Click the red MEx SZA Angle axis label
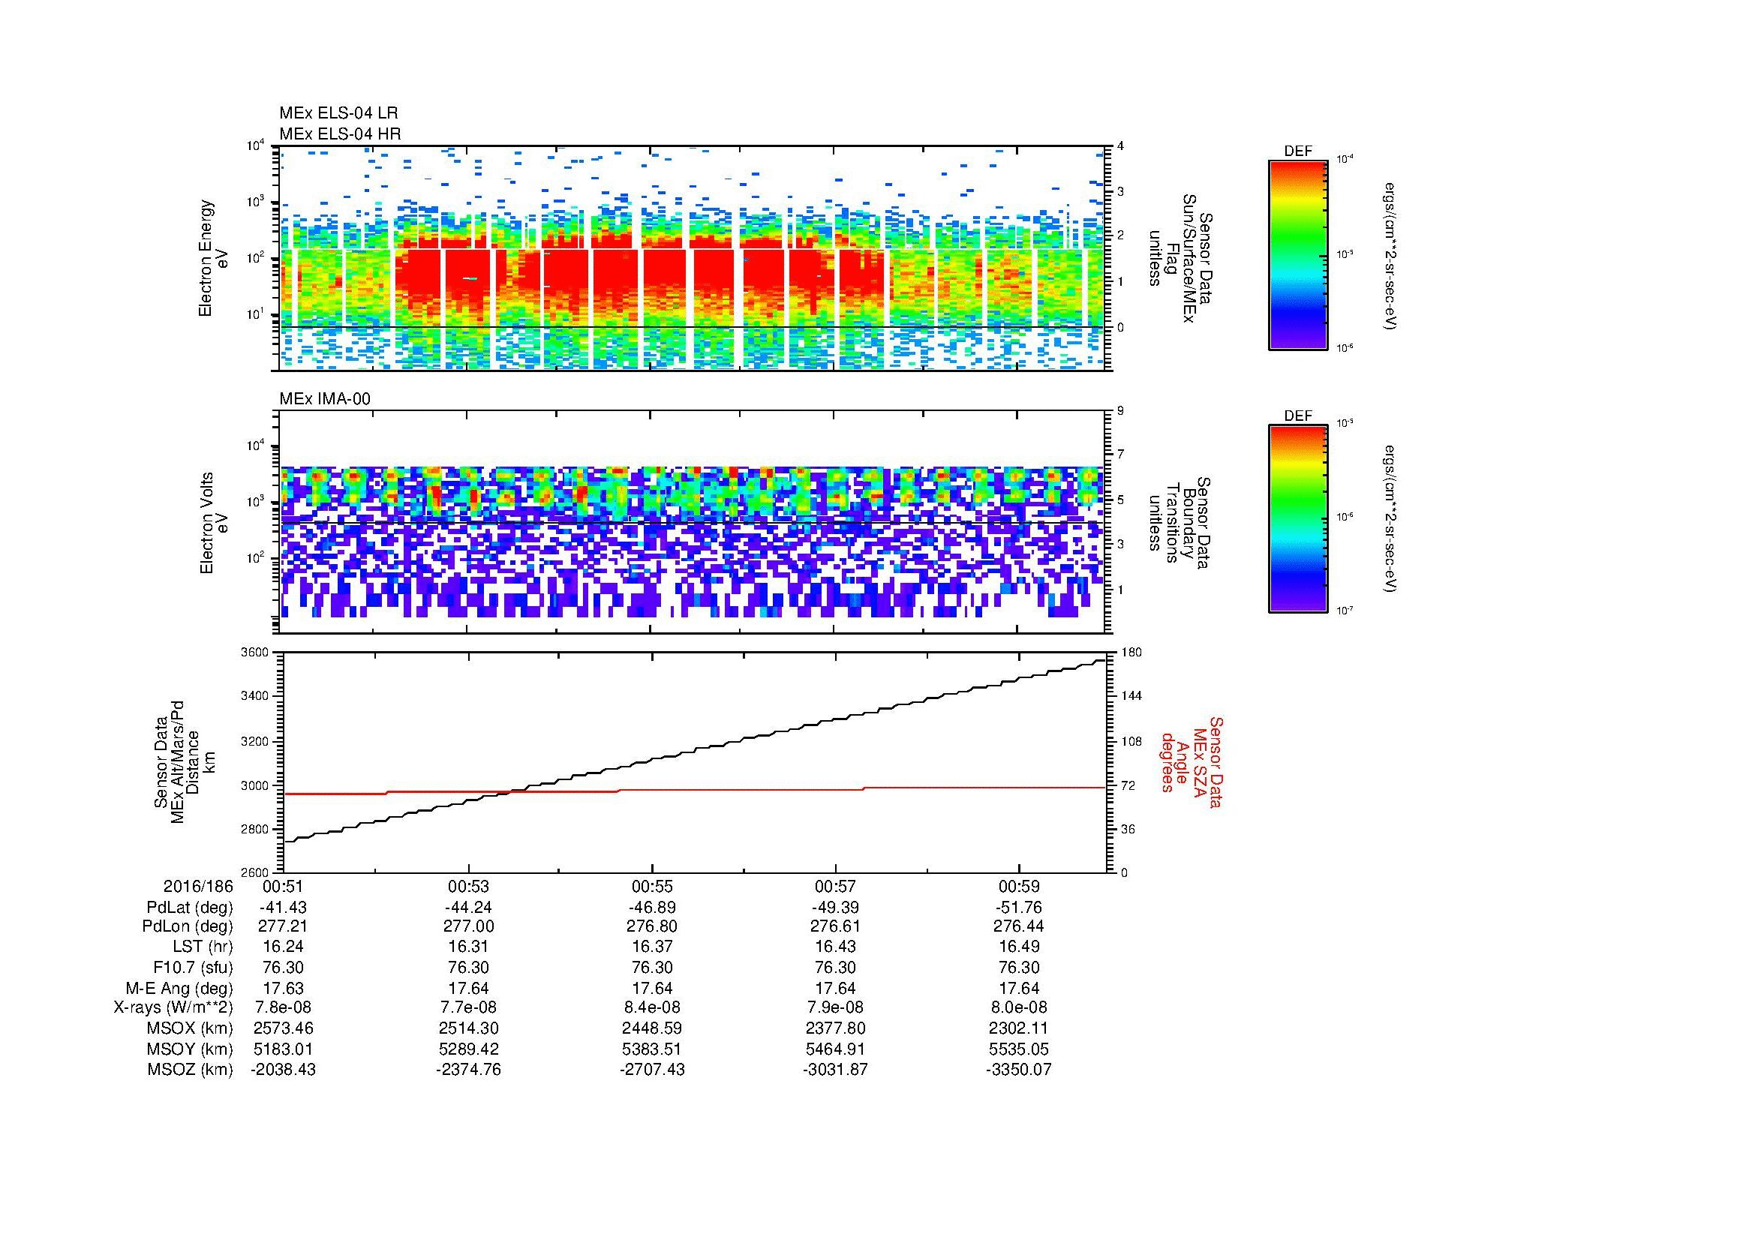 point(1192,761)
